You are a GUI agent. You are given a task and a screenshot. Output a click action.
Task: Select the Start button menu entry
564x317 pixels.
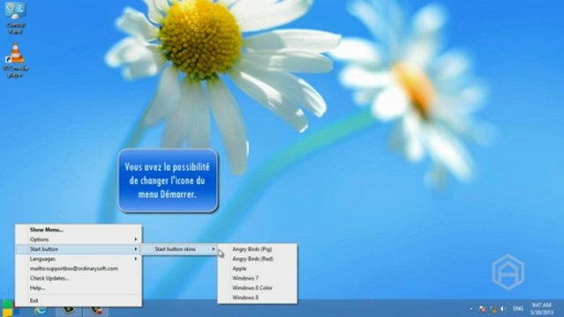point(79,249)
